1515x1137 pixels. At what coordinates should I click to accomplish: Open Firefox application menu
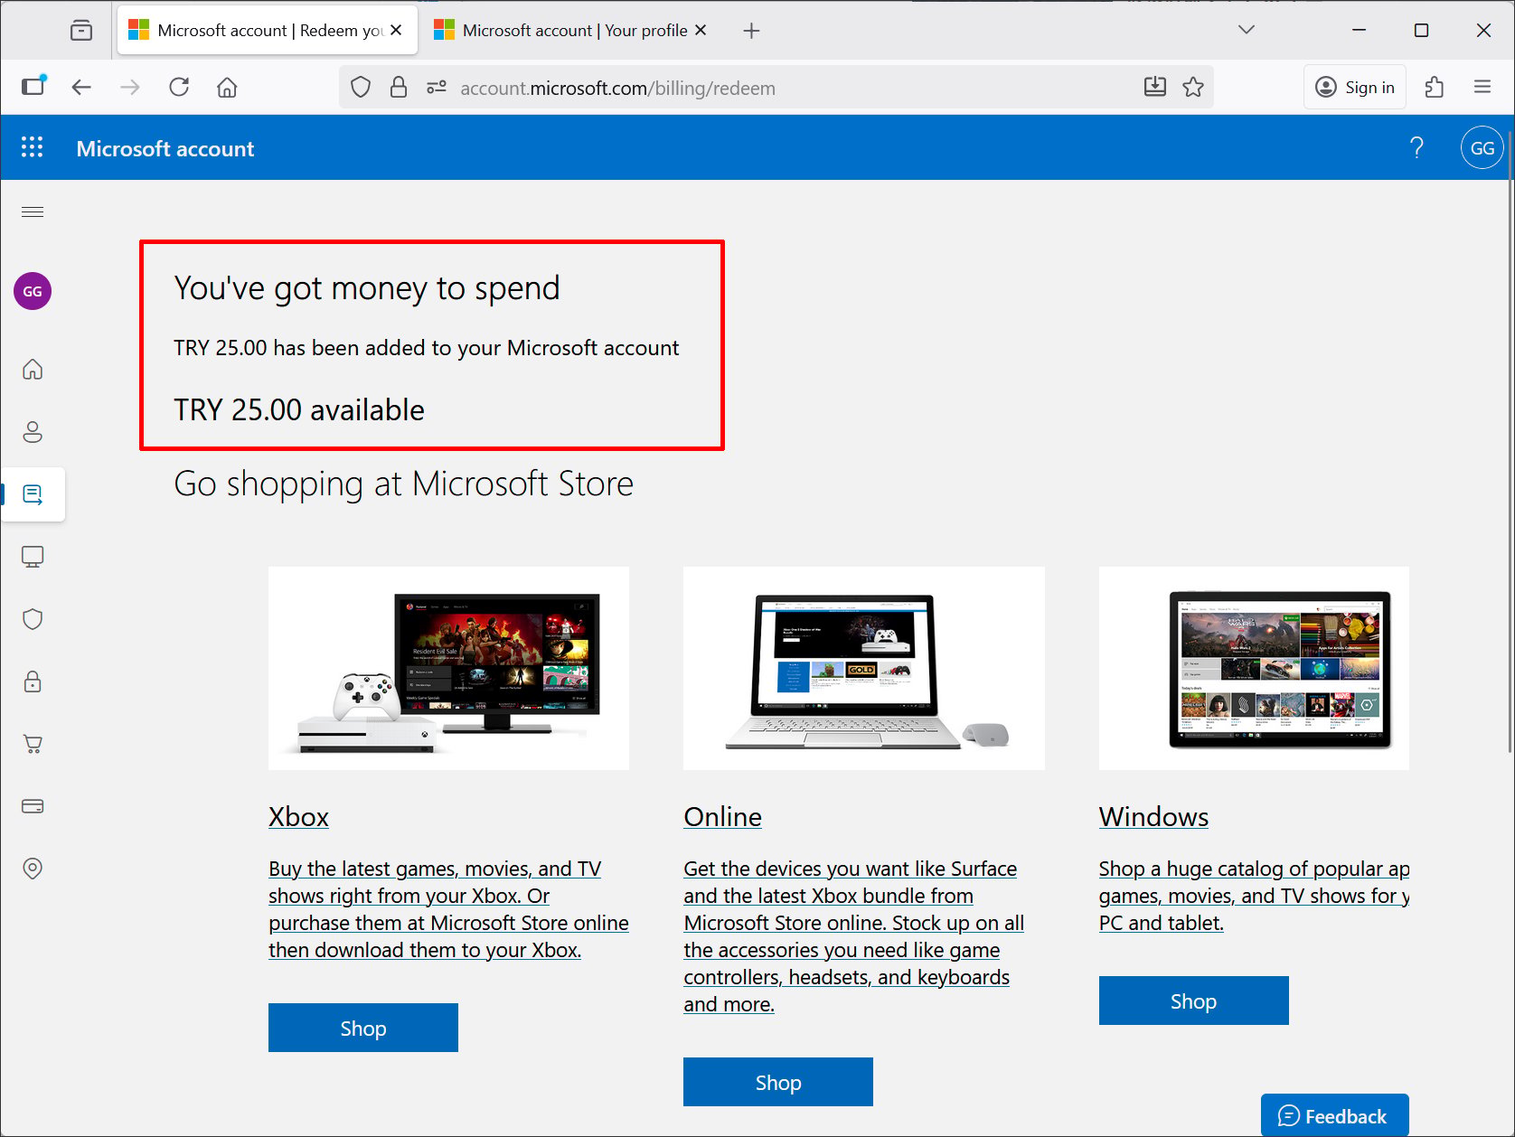(x=1482, y=87)
